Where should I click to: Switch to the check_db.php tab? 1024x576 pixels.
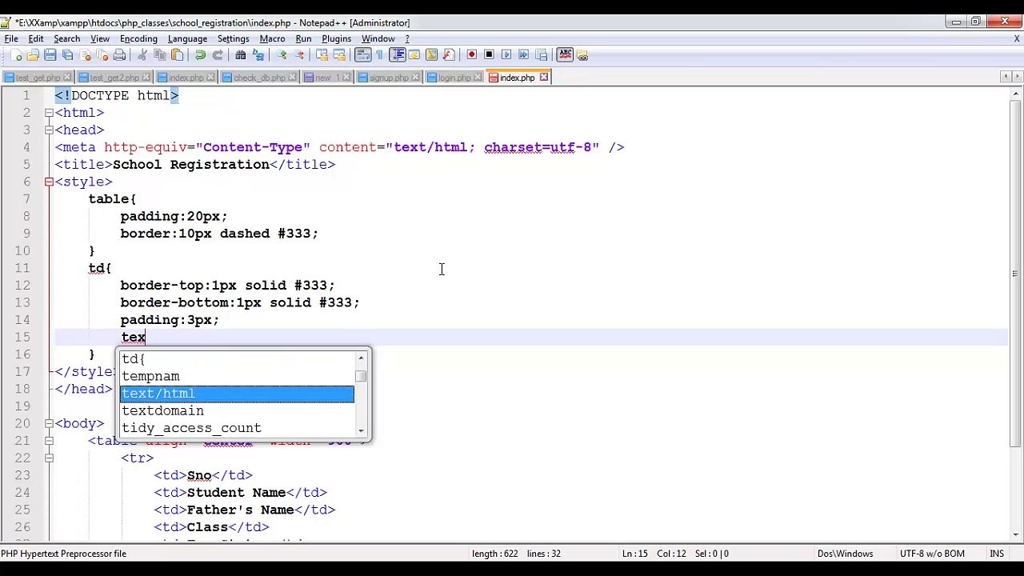click(x=259, y=78)
